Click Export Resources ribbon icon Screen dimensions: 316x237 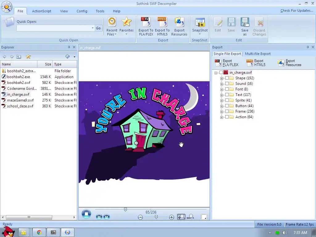pos(179,27)
